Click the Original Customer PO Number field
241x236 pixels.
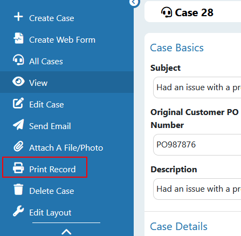(197, 145)
